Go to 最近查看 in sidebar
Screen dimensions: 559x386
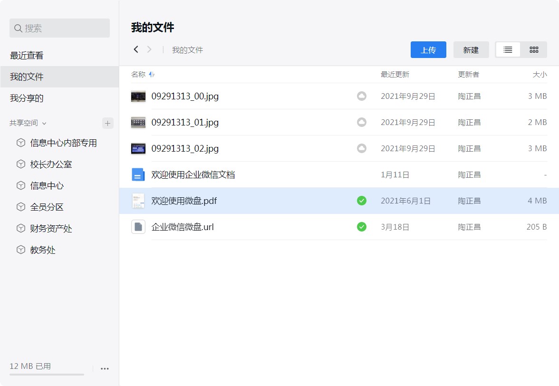(27, 56)
